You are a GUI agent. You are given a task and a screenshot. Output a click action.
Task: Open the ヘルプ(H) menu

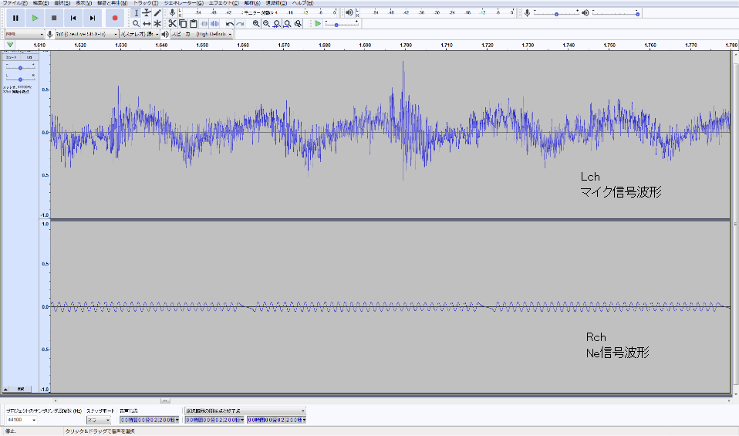coord(302,3)
